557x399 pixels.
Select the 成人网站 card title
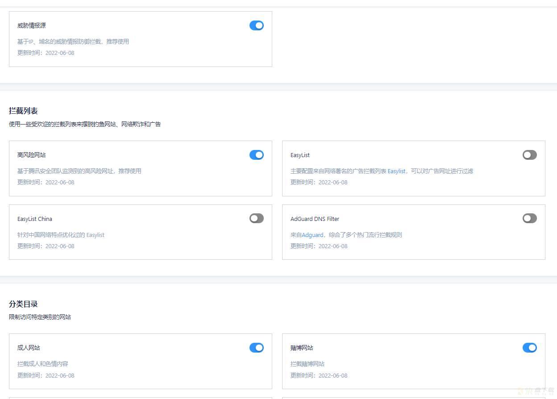tap(29, 348)
